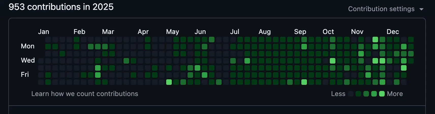Select the middle swatch of the five legend squares
Screen dimensions: 435x114
[366, 94]
